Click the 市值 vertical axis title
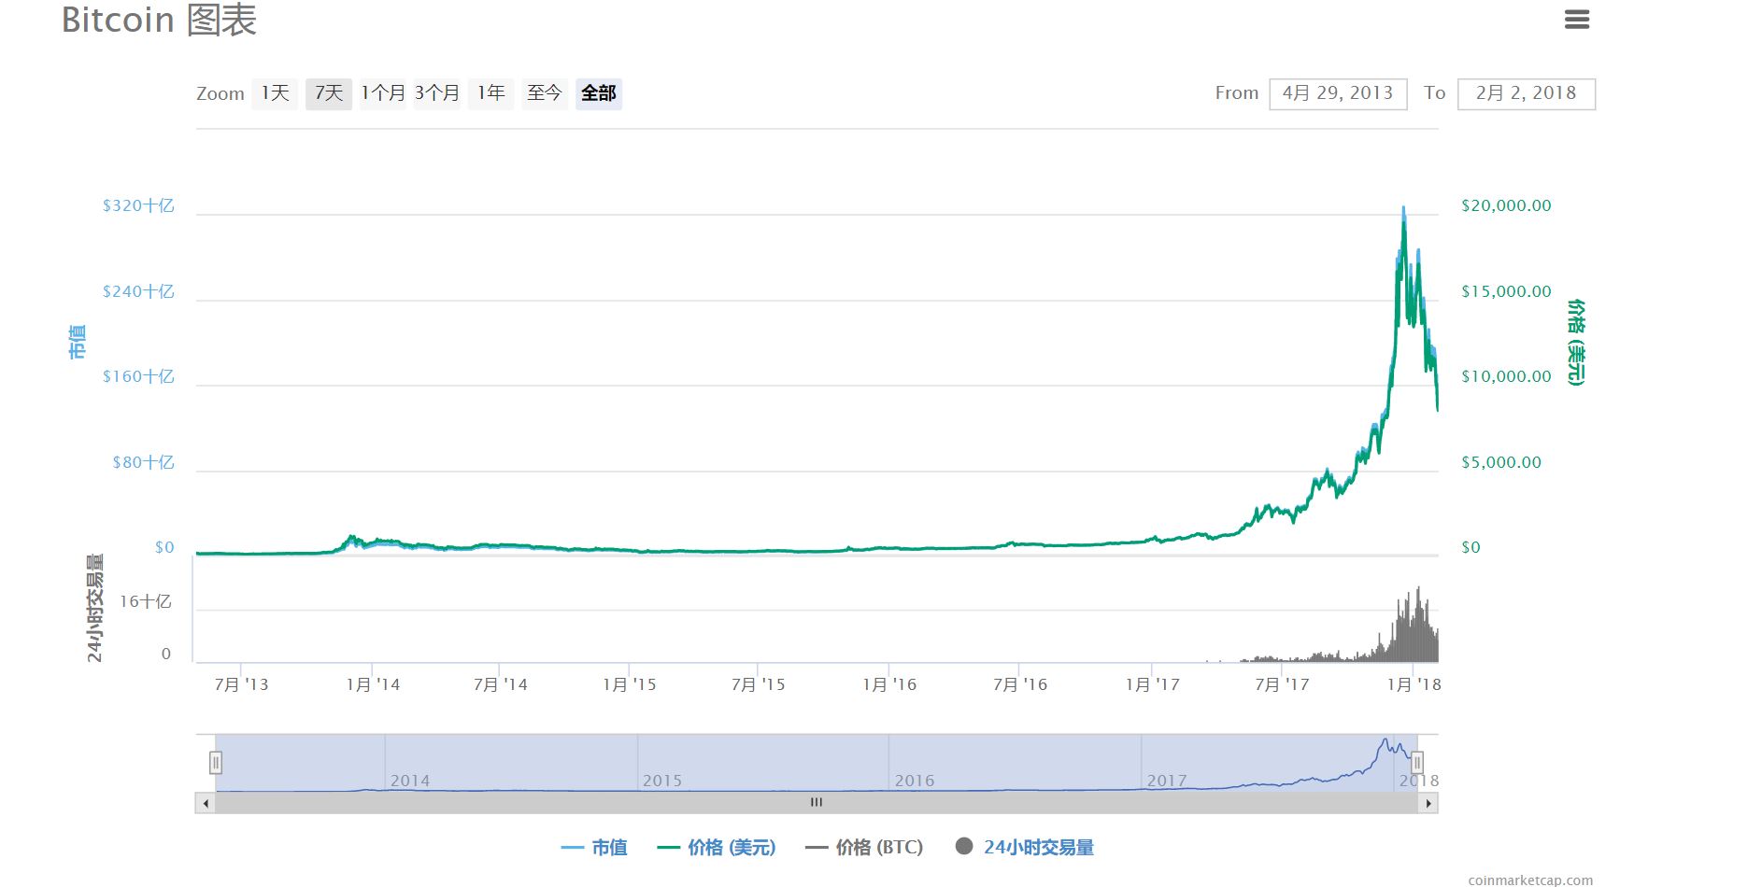The image size is (1762, 887). 77,342
